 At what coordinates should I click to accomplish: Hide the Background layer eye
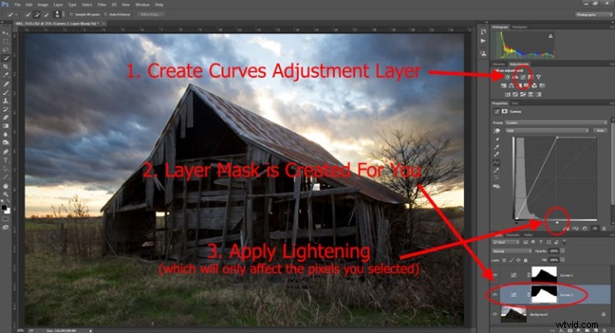(495, 314)
